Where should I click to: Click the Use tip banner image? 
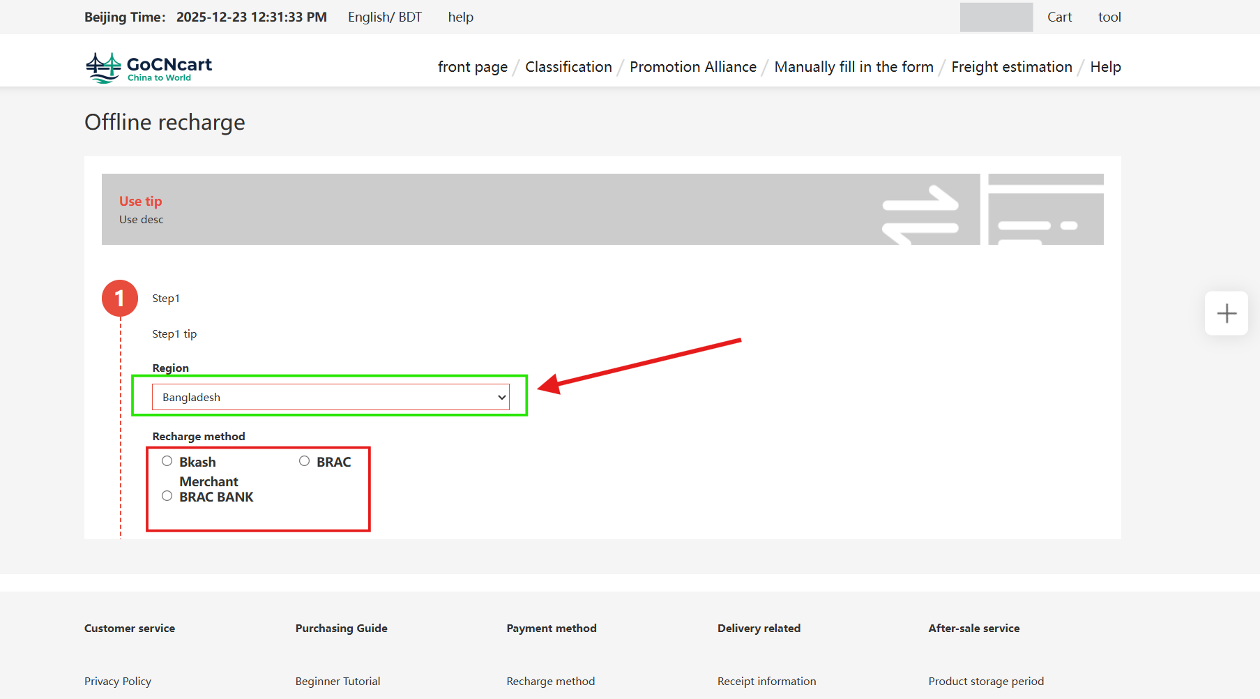540,209
